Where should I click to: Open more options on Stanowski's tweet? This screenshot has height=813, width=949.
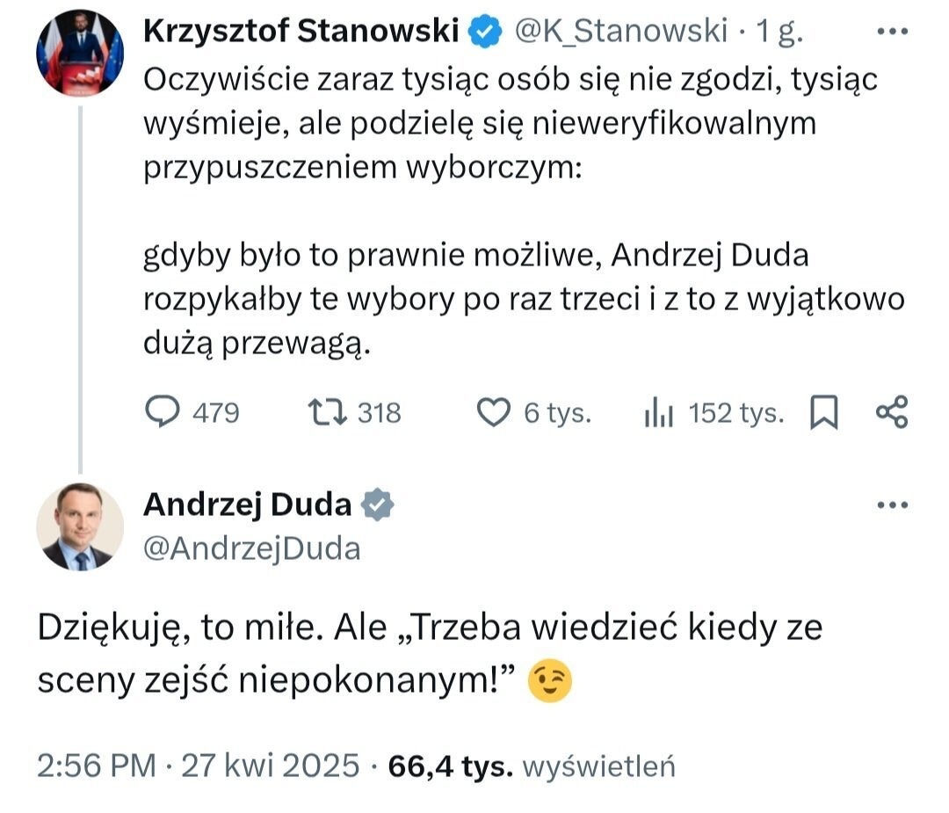(893, 31)
